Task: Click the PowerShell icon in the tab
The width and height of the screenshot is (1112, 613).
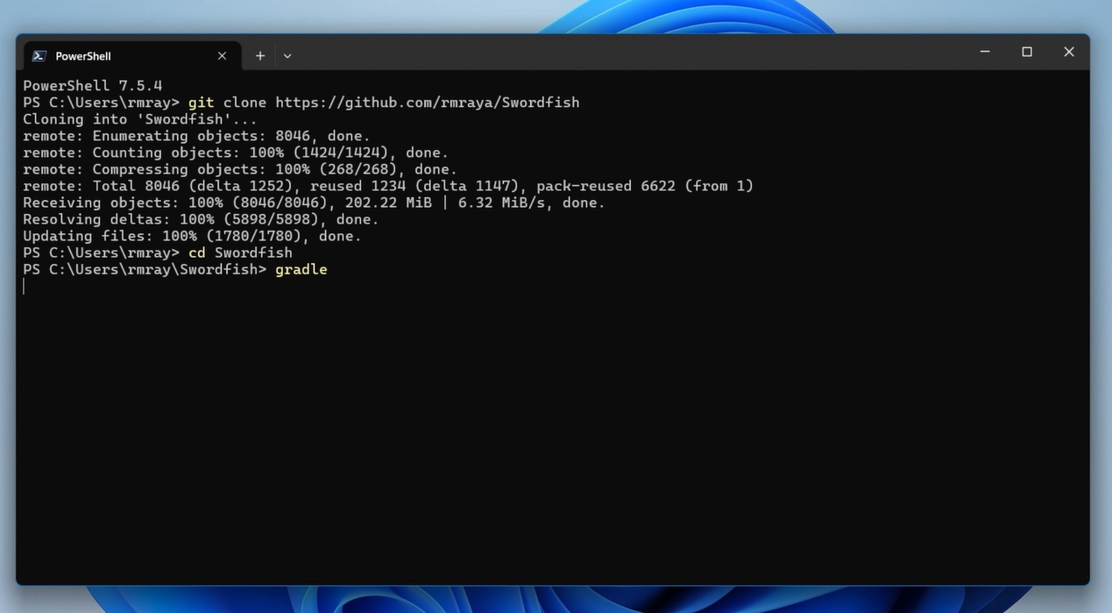Action: [39, 56]
